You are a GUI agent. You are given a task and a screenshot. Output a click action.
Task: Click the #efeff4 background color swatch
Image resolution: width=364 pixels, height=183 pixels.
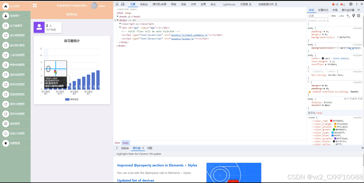[338, 37]
